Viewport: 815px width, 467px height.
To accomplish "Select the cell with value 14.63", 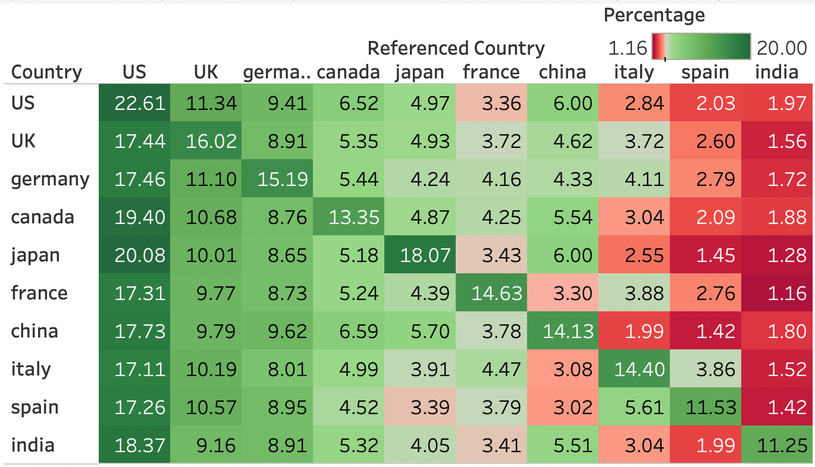I will point(491,293).
